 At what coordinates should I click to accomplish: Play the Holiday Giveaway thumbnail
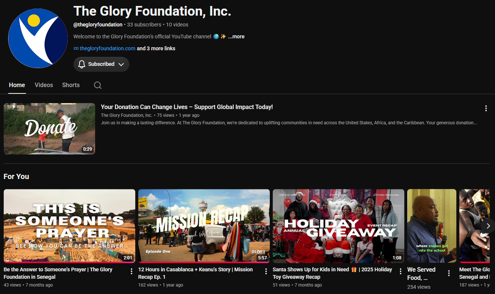point(339,226)
